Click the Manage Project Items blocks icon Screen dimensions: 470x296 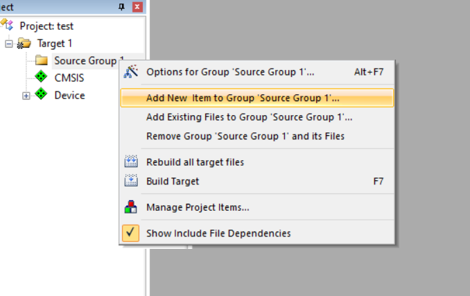131,207
